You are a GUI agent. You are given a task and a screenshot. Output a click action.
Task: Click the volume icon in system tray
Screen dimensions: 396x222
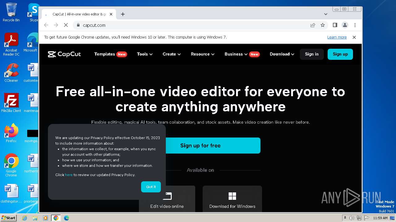point(352,218)
